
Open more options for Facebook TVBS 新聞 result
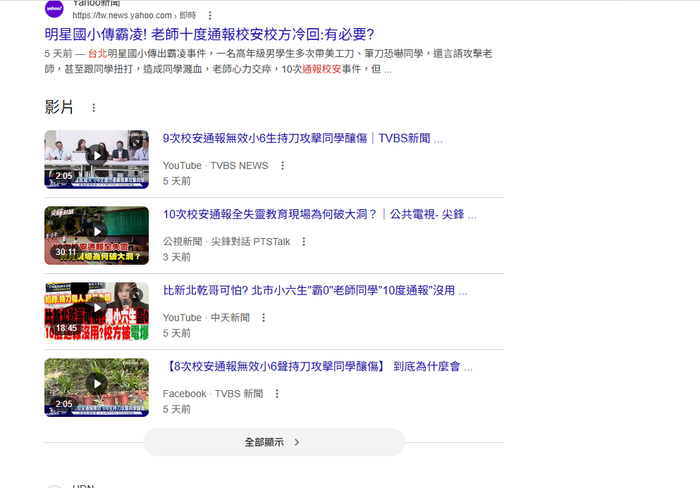[x=277, y=394]
